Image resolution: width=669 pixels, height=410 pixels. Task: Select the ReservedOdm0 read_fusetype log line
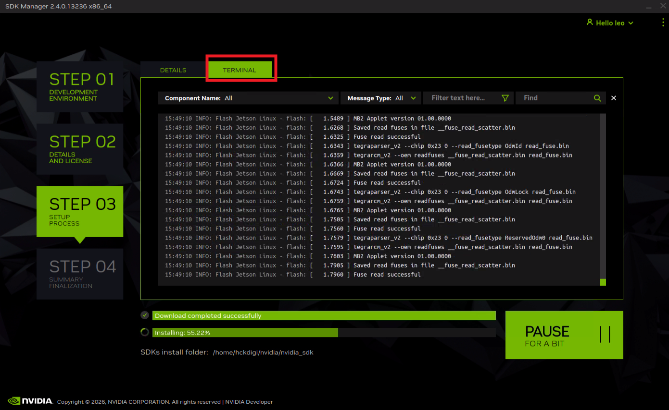379,238
